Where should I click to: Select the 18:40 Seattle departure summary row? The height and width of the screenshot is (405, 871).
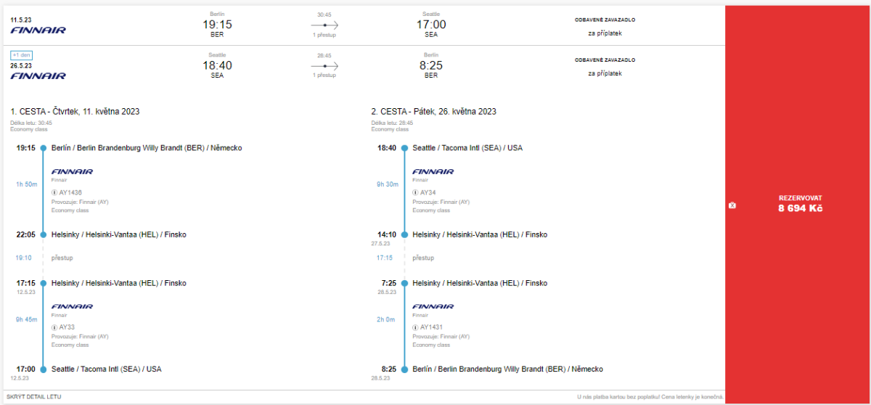pyautogui.click(x=217, y=65)
